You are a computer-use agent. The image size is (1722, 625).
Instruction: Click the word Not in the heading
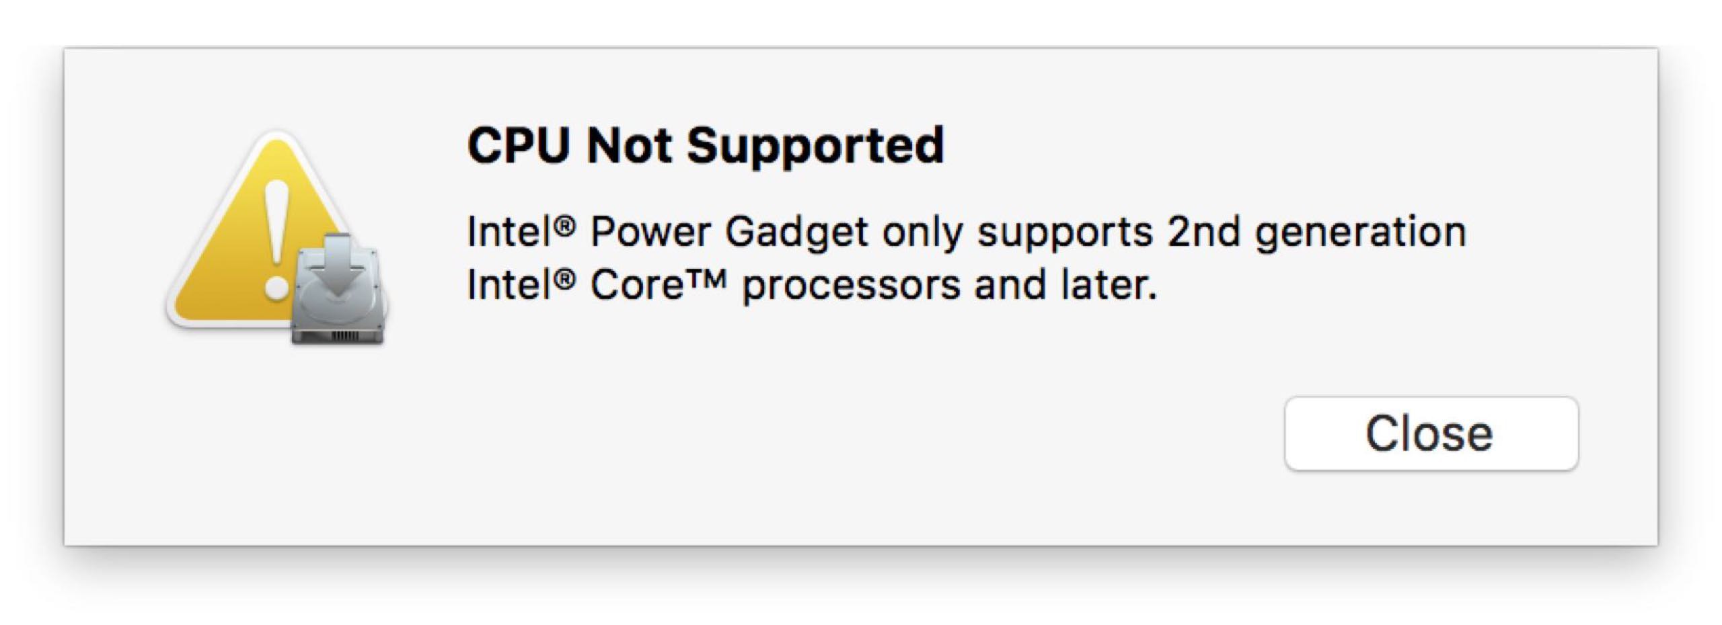[x=628, y=144]
